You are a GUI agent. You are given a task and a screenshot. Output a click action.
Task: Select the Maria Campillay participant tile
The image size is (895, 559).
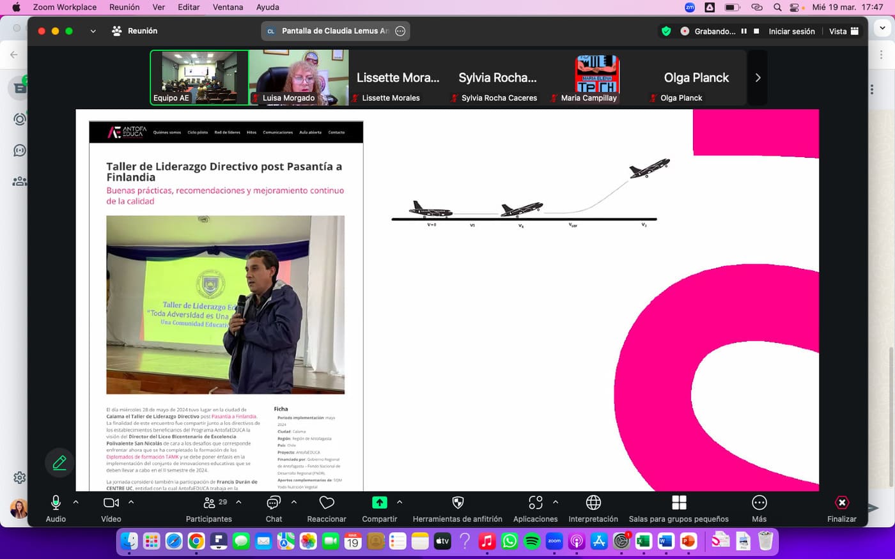(x=597, y=77)
